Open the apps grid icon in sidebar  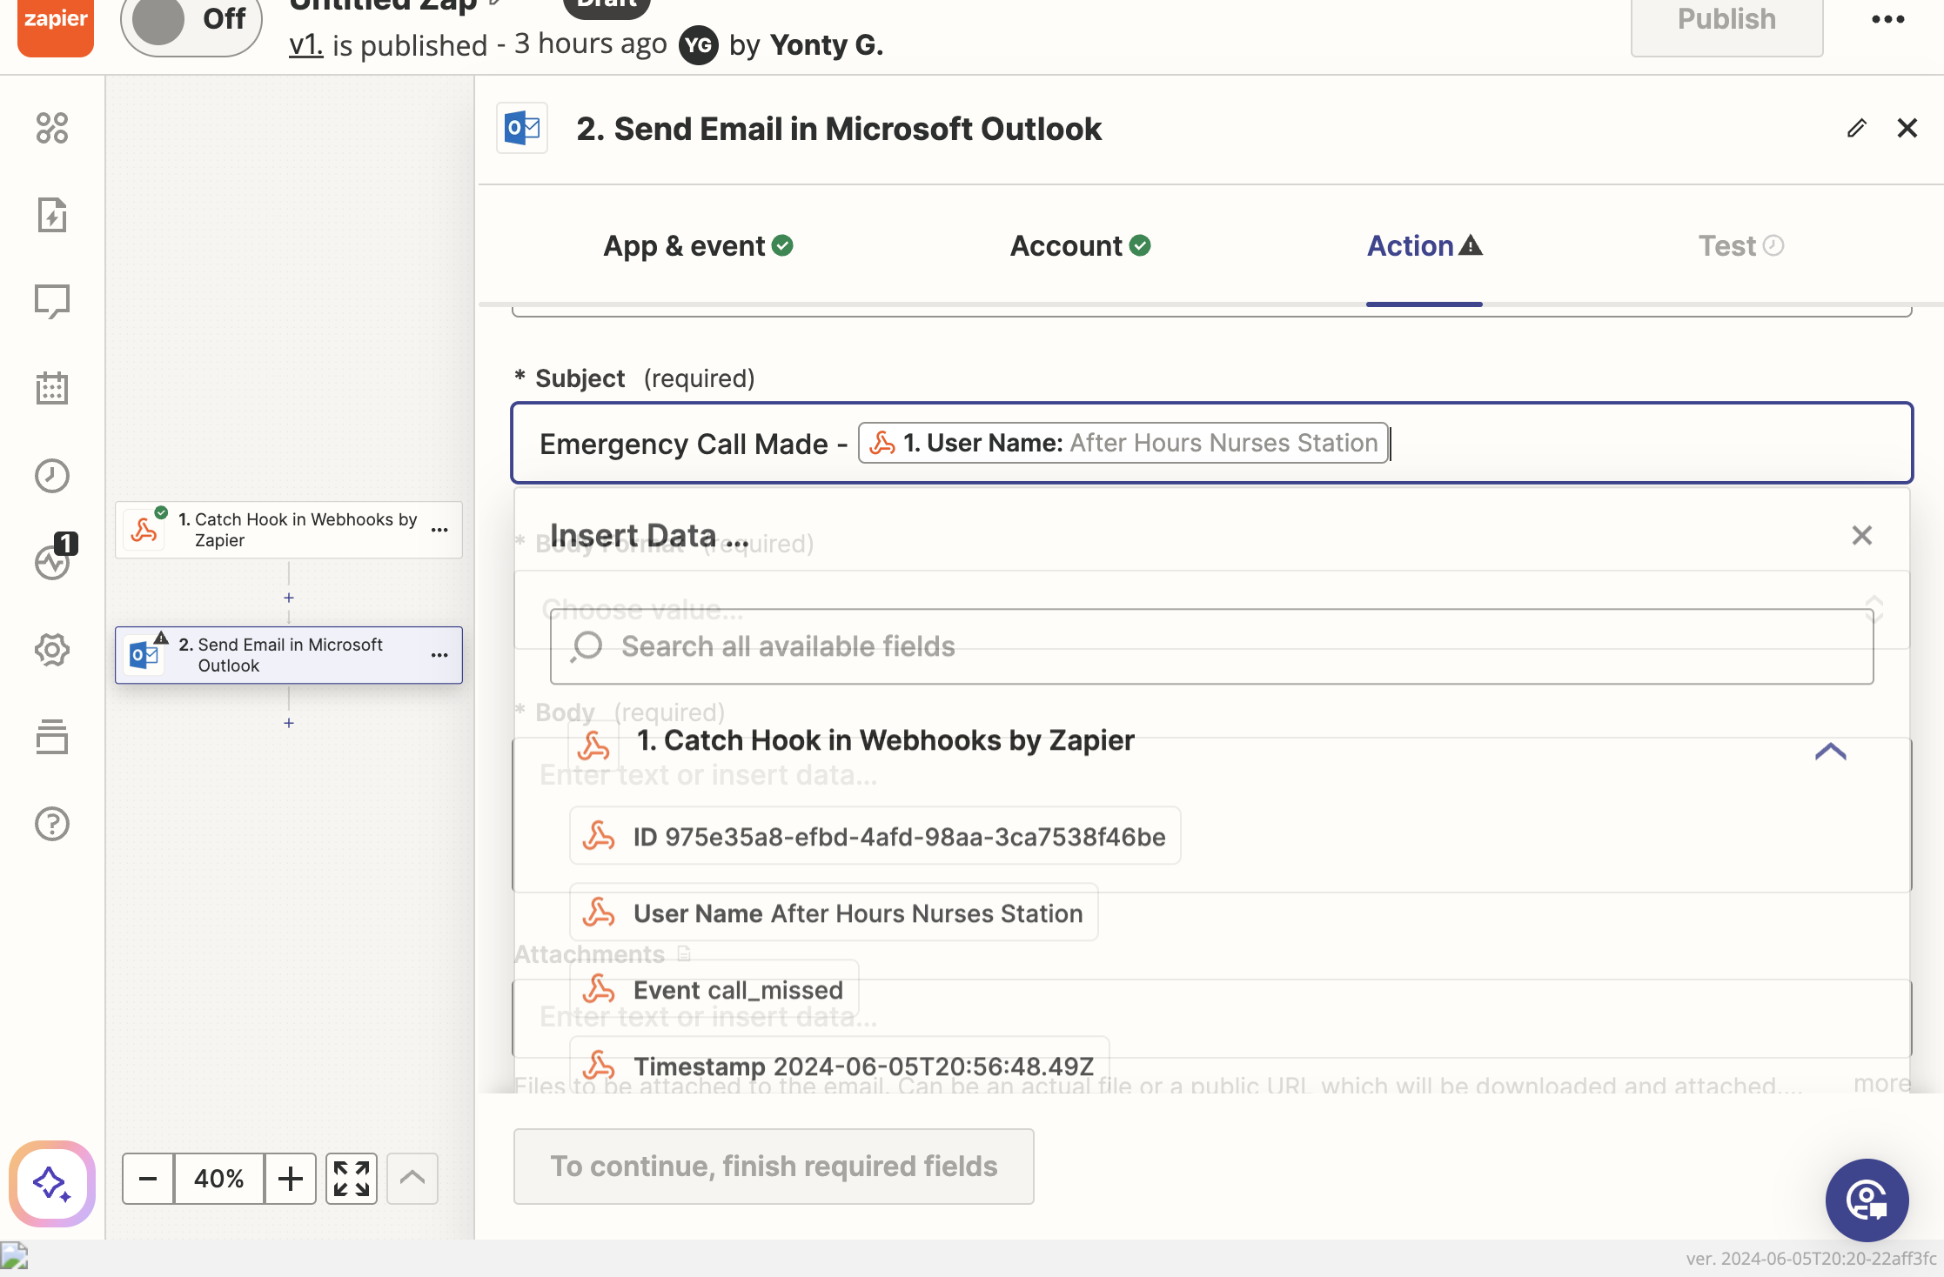[52, 128]
